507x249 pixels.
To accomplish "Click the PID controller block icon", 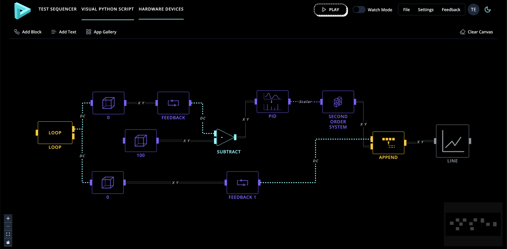I will click(273, 102).
